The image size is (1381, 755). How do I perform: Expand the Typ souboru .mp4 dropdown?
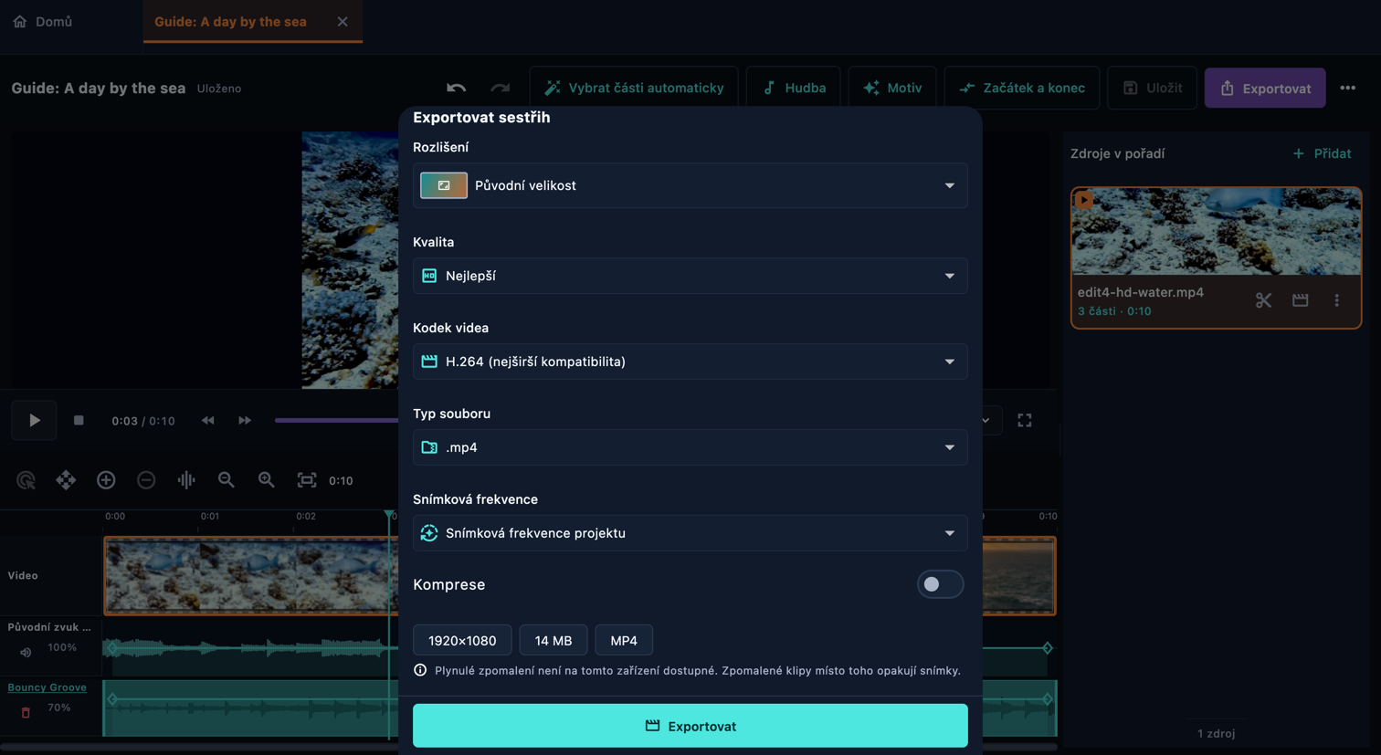coord(690,447)
